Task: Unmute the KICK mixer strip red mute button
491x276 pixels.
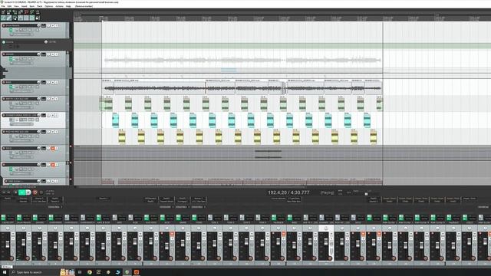Action: pos(172,234)
